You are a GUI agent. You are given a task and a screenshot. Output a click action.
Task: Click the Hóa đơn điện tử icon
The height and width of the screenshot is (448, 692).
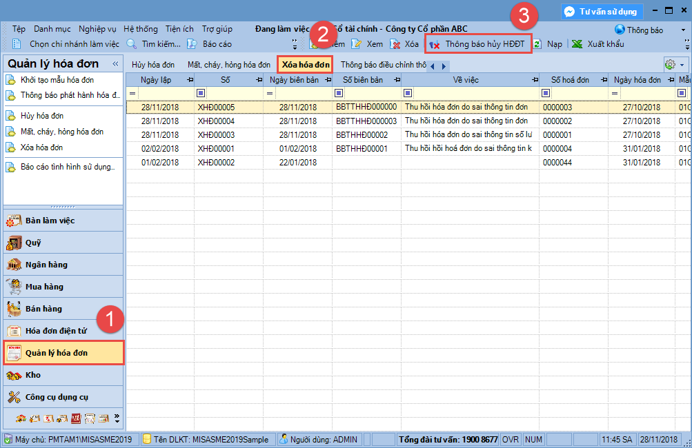(14, 331)
